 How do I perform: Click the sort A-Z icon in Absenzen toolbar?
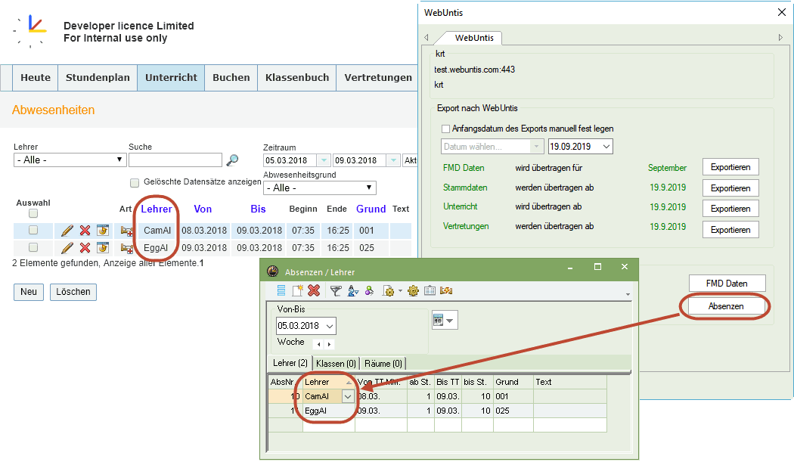tap(353, 291)
